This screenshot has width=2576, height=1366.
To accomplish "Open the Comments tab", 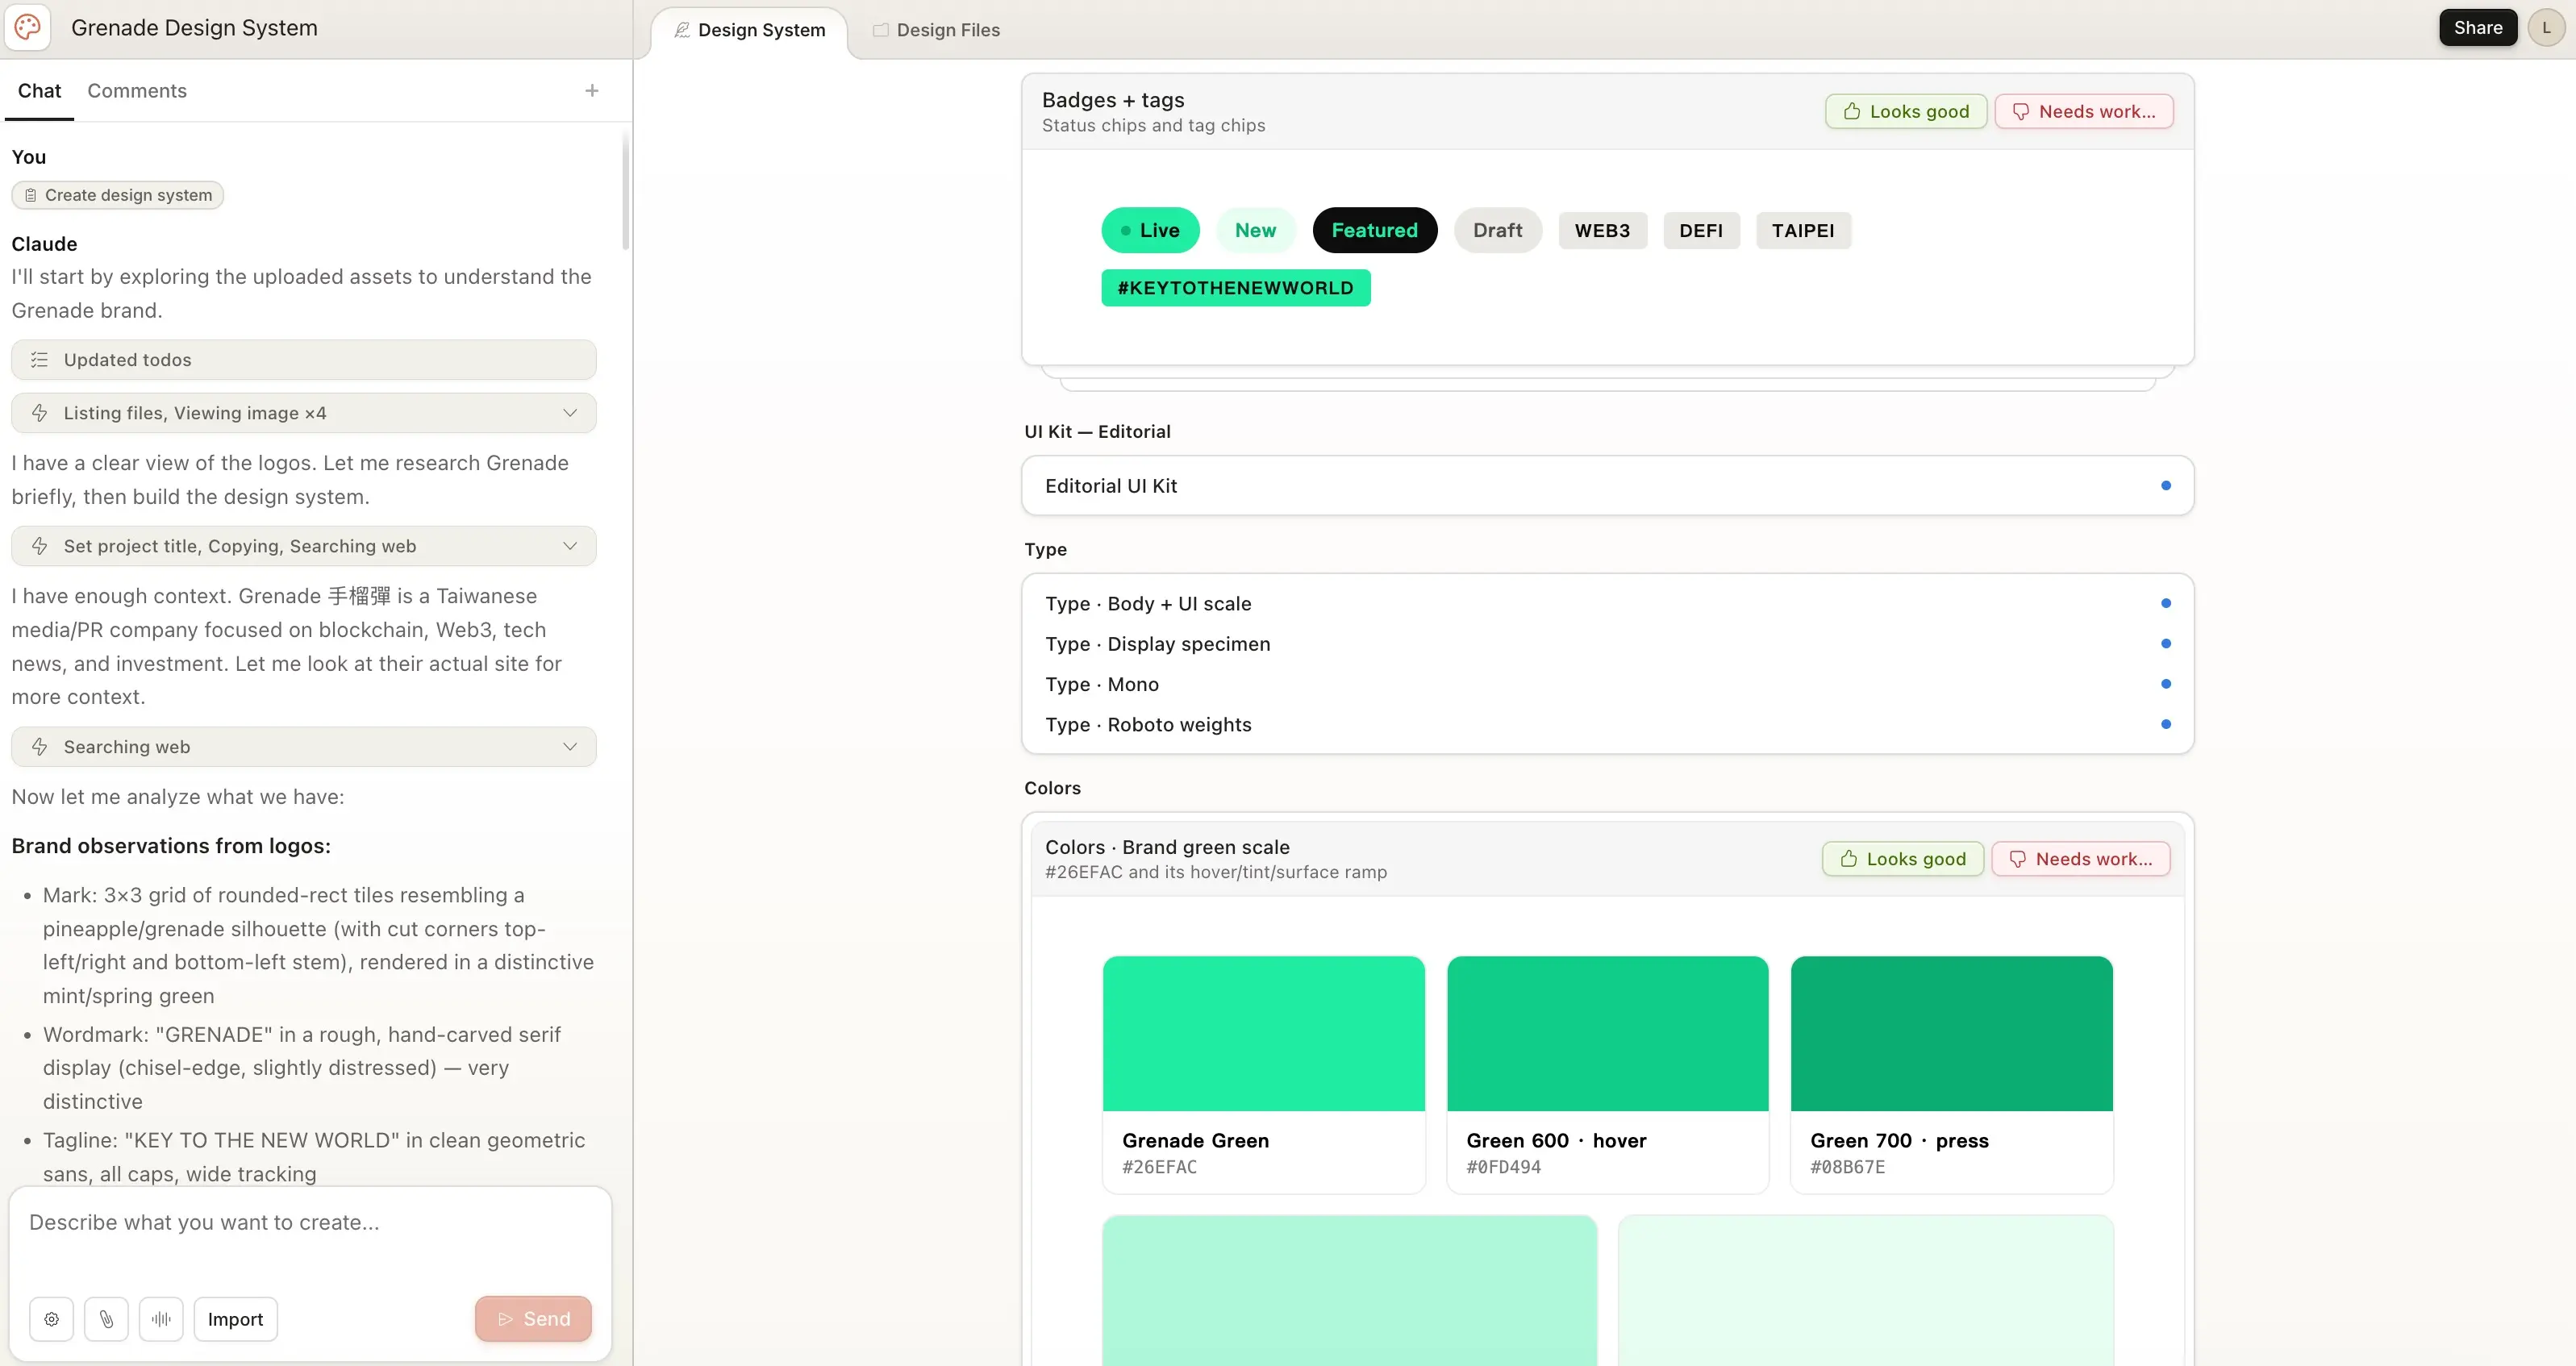I will coord(136,90).
